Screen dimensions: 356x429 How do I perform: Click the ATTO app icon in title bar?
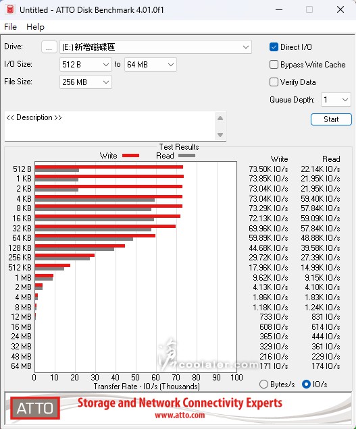(10, 9)
